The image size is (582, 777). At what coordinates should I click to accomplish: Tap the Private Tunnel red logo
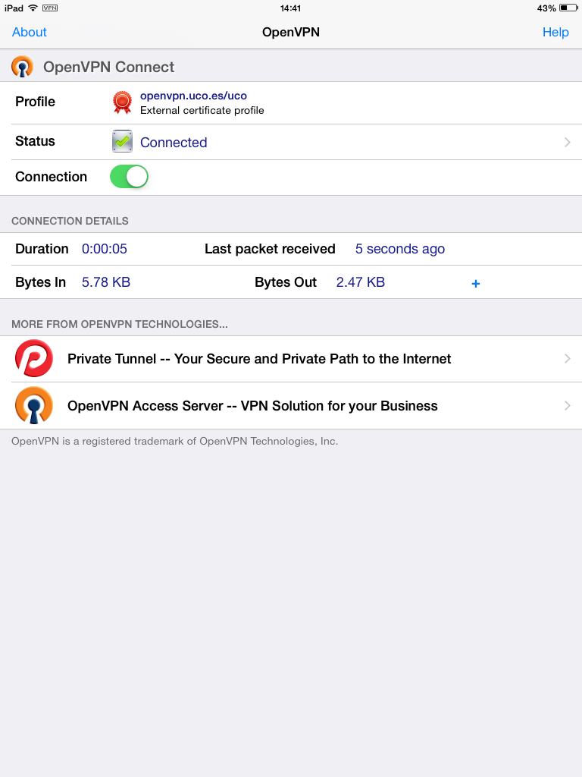pos(34,358)
